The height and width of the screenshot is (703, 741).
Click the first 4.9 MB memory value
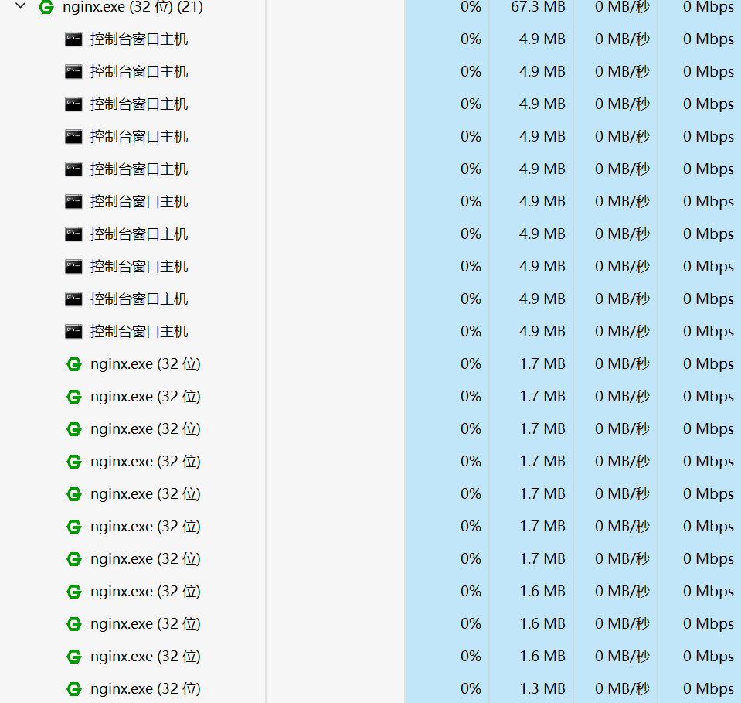tap(542, 39)
